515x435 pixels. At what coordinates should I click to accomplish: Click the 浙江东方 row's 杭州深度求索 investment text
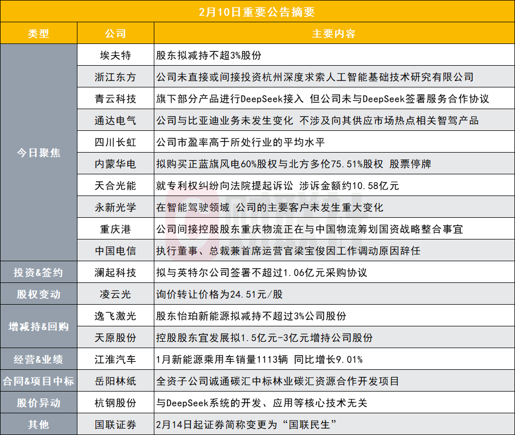pyautogui.click(x=315, y=77)
